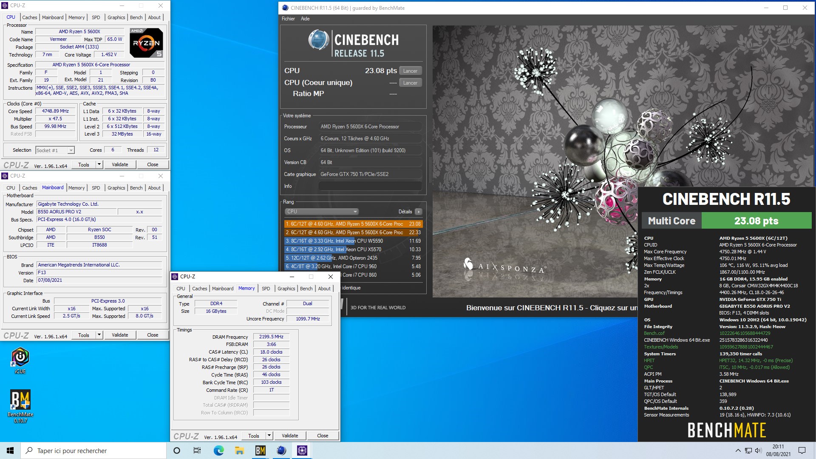Click the Windows search box
This screenshot has height=459, width=816.
93,450
